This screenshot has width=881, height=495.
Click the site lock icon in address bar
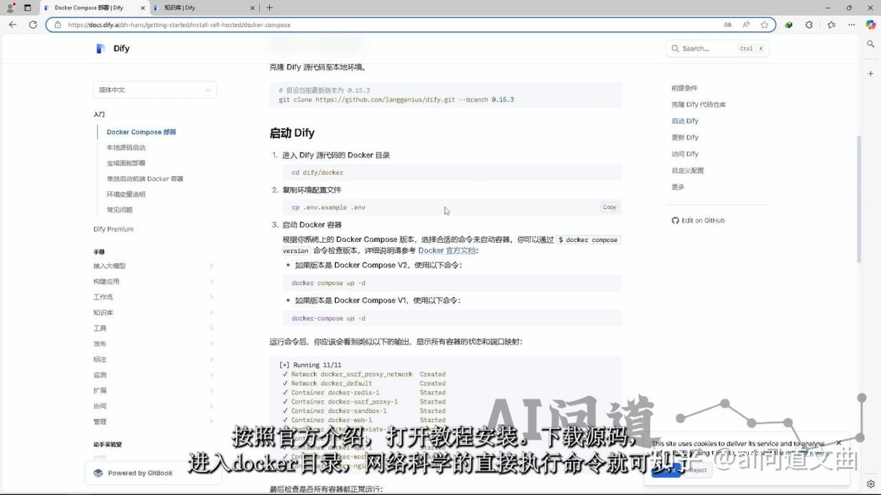[x=58, y=25]
